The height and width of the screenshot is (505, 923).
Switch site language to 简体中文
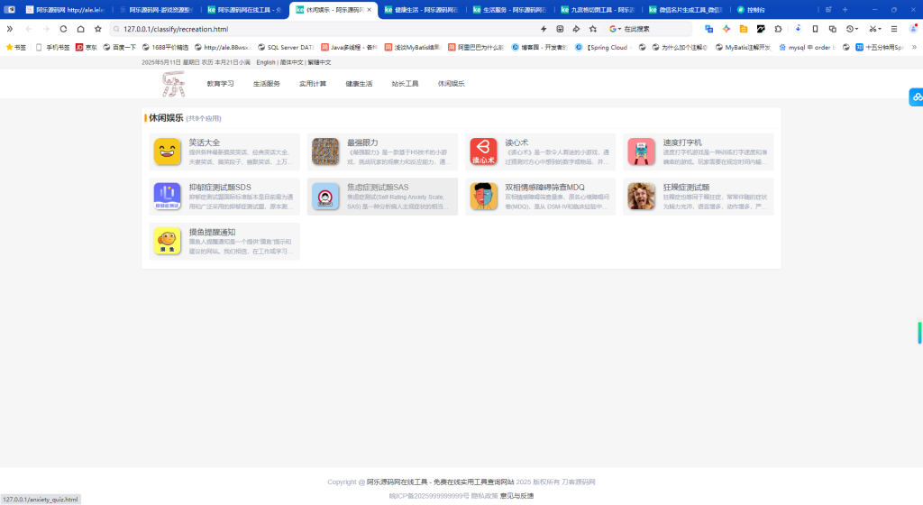(291, 62)
